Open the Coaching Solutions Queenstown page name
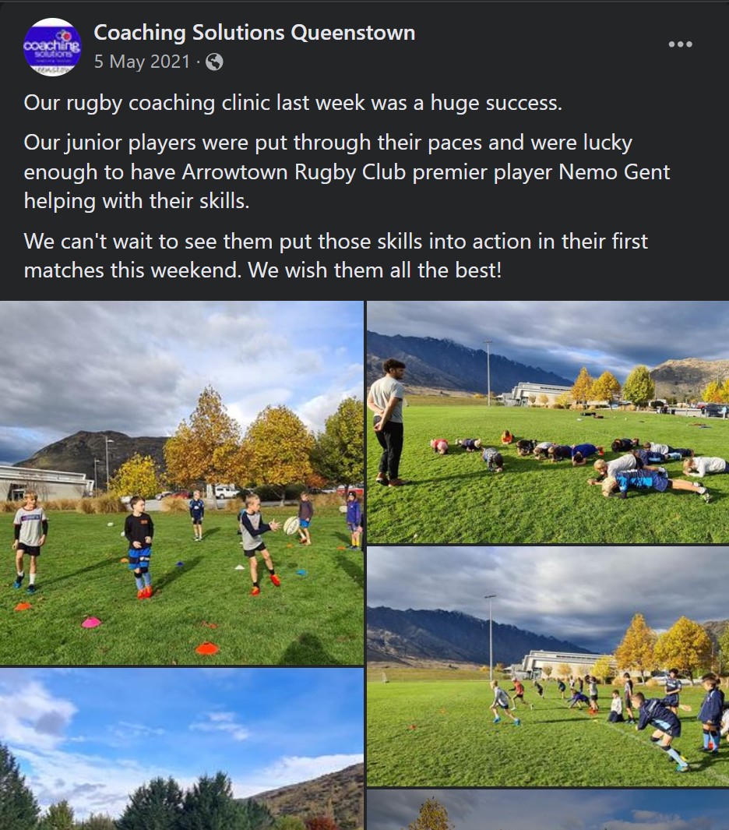The height and width of the screenshot is (830, 729). pyautogui.click(x=255, y=33)
